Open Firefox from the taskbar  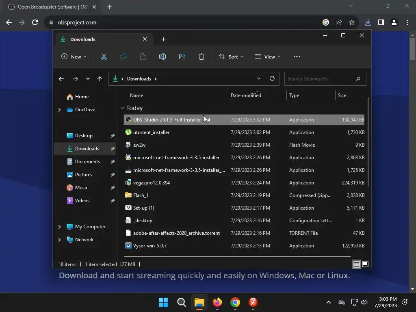[x=217, y=302]
